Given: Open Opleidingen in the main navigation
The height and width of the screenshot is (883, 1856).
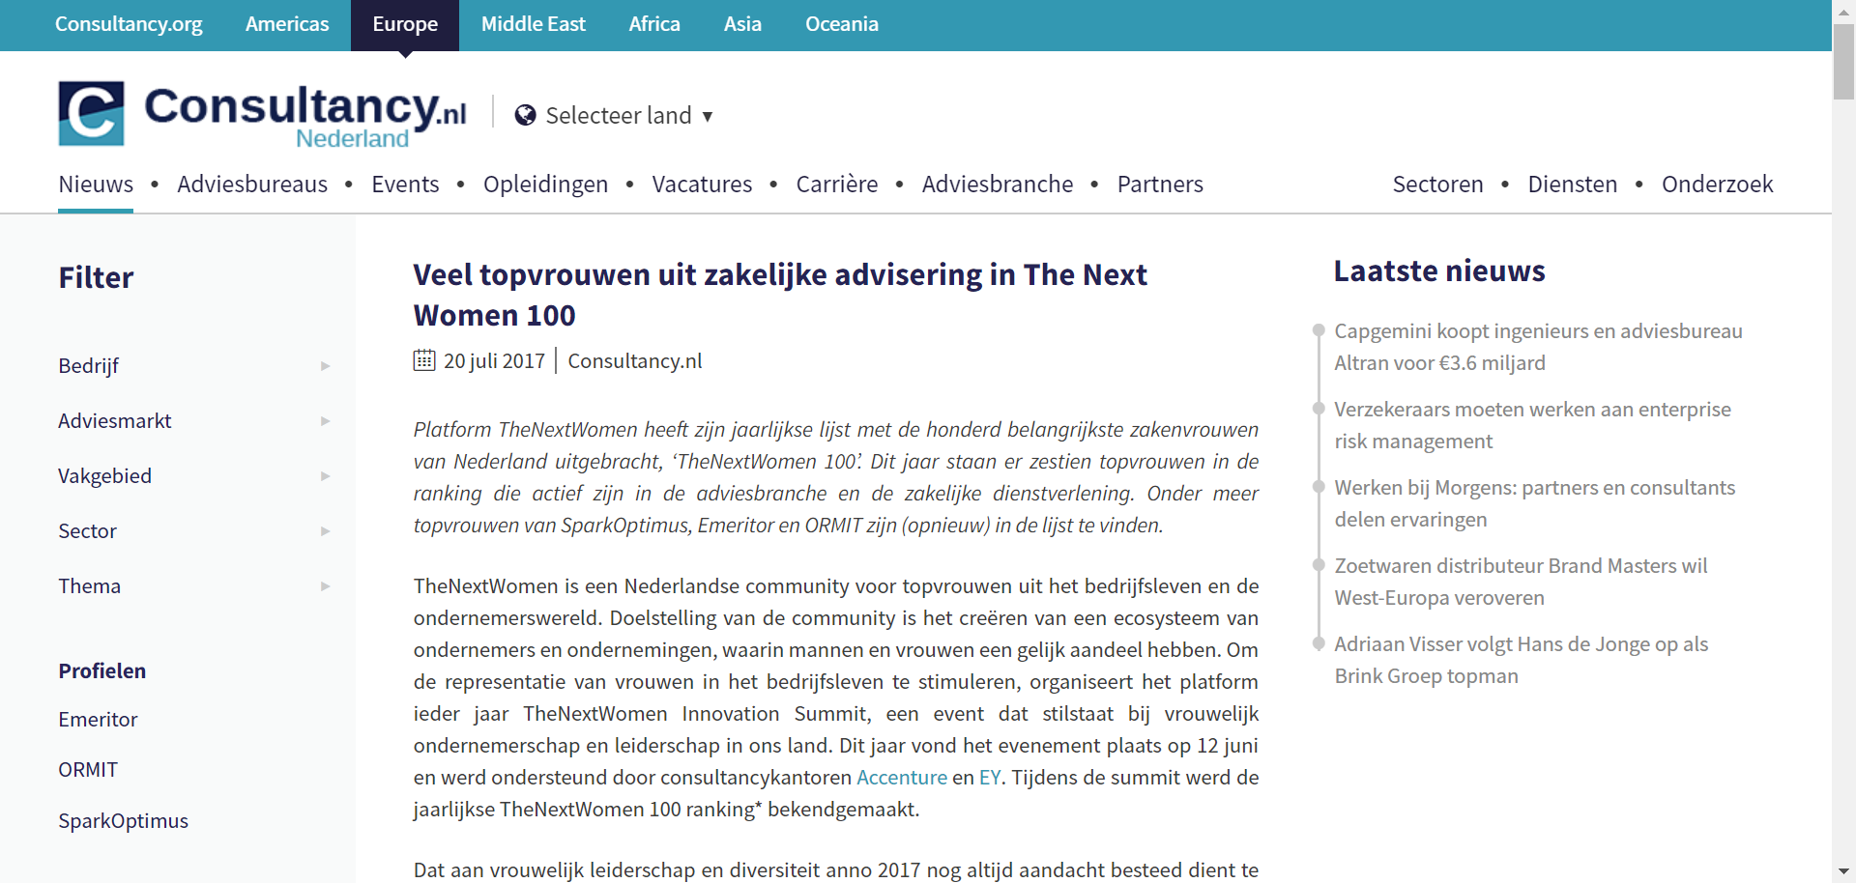Looking at the screenshot, I should (x=545, y=185).
